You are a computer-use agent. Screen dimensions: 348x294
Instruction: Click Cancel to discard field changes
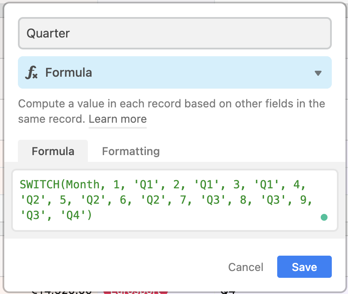point(246,267)
